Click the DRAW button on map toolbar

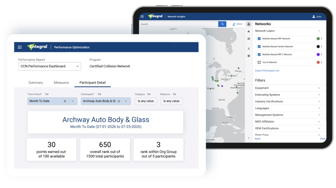pyautogui.click(x=237, y=24)
